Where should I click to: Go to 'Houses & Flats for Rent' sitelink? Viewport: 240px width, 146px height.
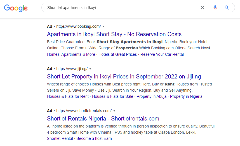click(x=68, y=96)
